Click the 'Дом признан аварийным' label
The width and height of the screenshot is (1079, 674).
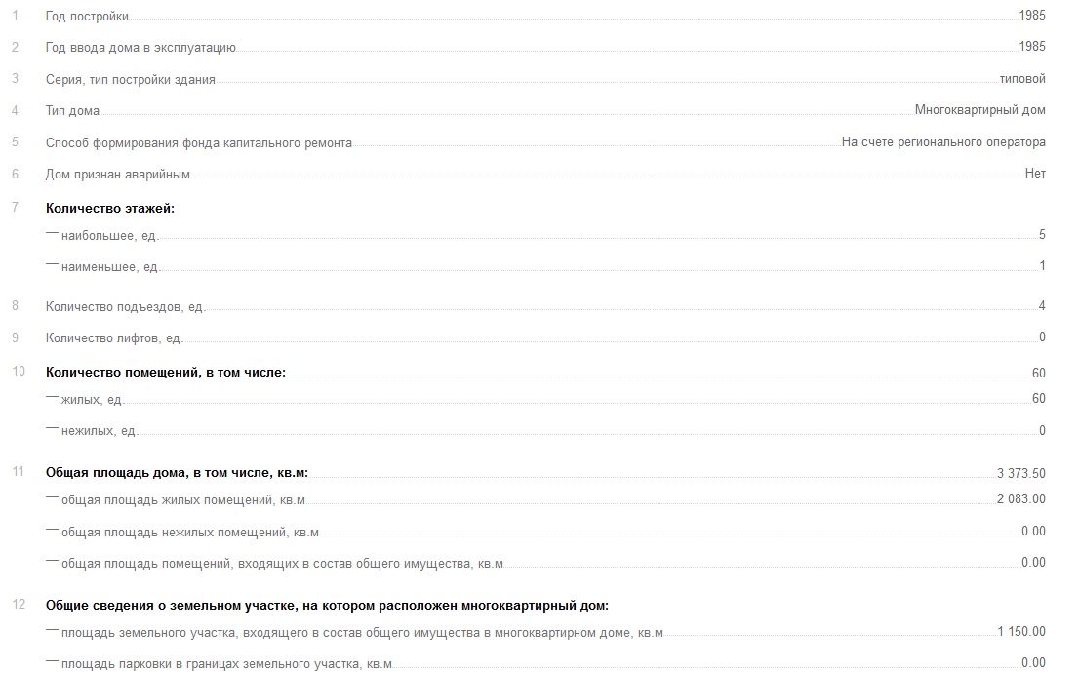pyautogui.click(x=118, y=175)
